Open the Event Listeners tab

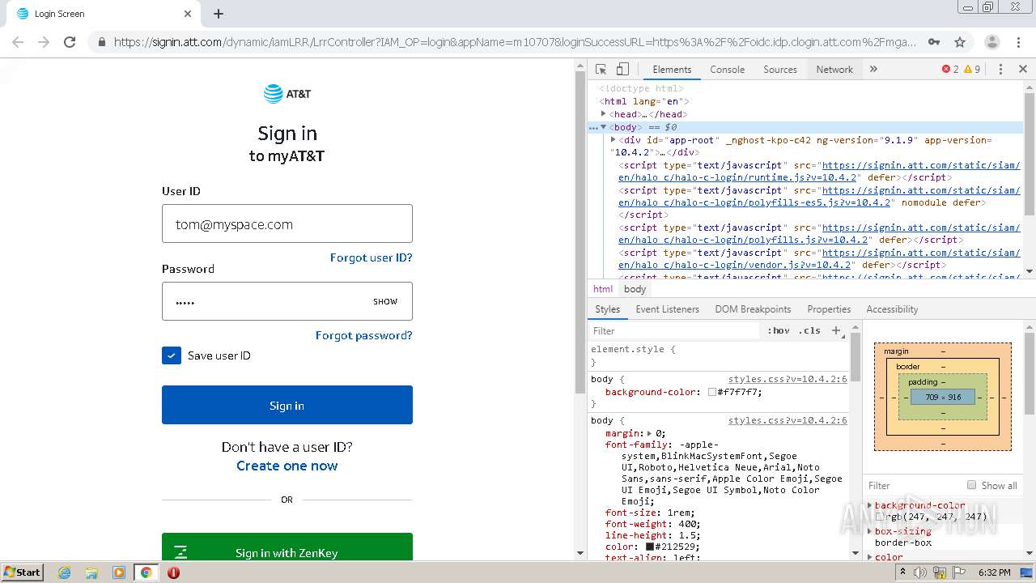[x=667, y=309]
